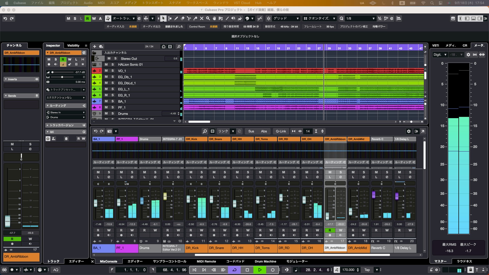Choose the Eraser tool

(x=182, y=18)
